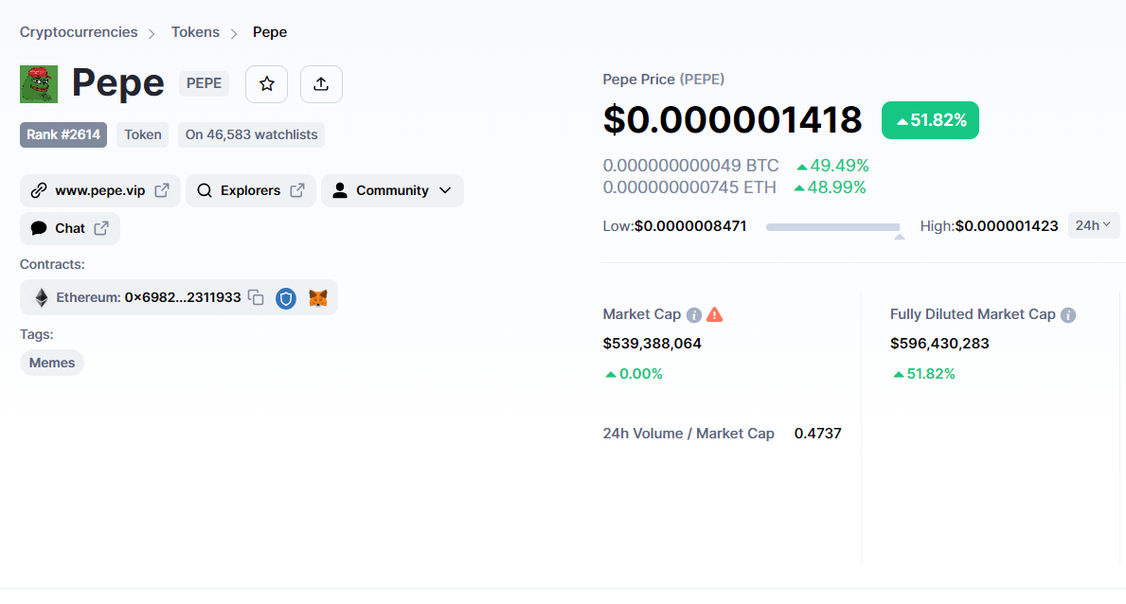
Task: Click the Market Cap info icon
Action: [x=694, y=314]
